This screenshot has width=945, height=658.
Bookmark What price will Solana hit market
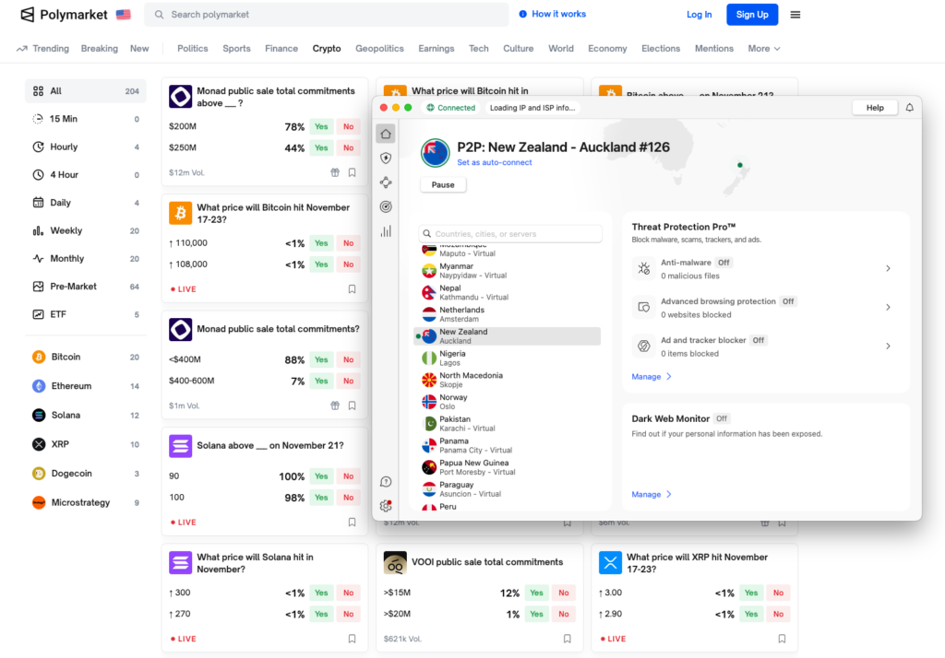click(x=352, y=639)
